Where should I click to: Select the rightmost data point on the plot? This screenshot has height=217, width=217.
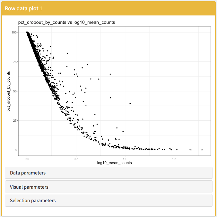point(202,150)
